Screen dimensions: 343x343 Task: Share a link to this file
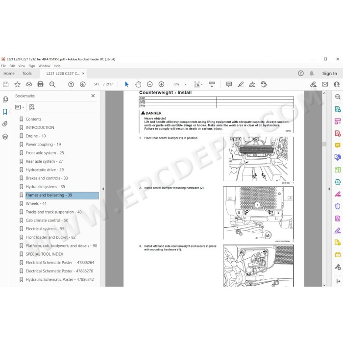coord(313,84)
